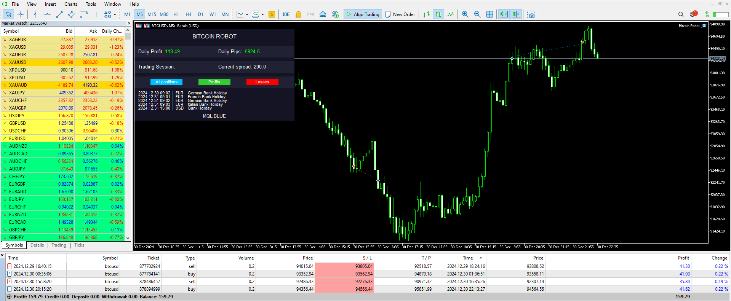Screen dimensions: 731x301
Task: Click the Bitcoin Robot expert icon
Action: (704, 26)
